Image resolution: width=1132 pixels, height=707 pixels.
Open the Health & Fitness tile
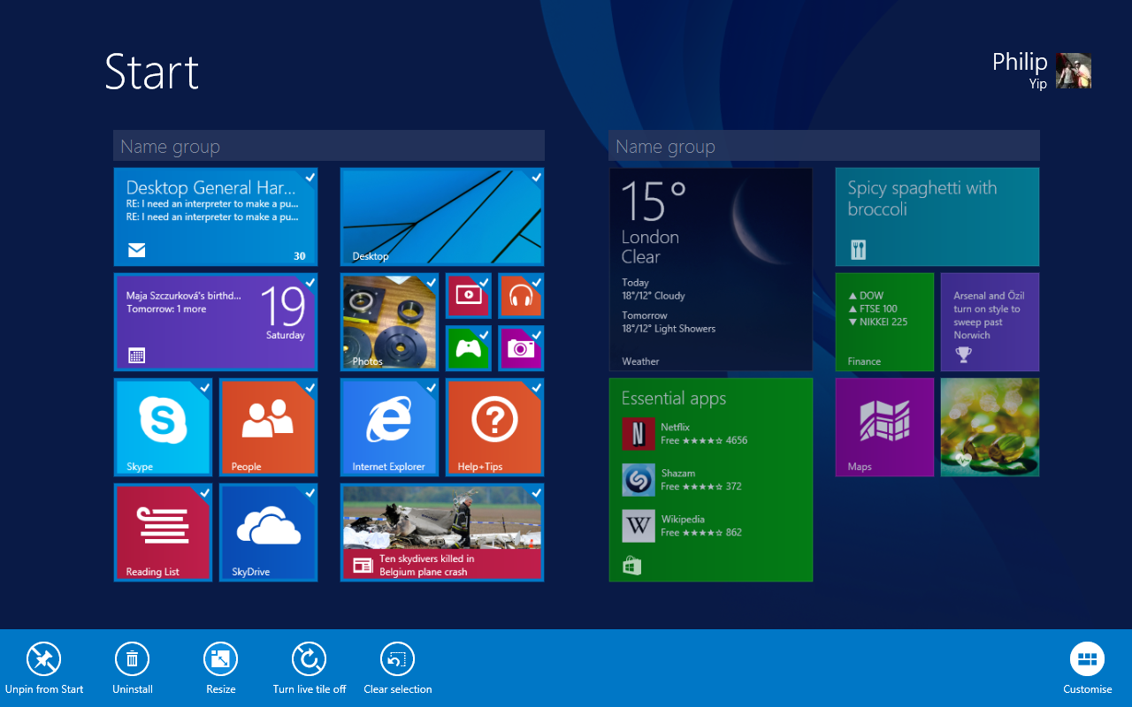[990, 428]
